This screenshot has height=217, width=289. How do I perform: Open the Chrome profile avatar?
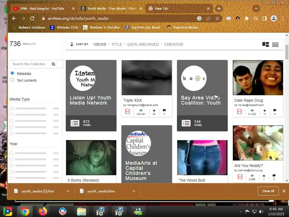pos(274,18)
